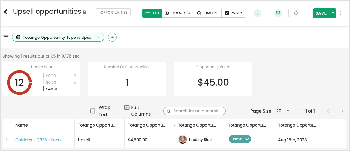Click the Number Of Opportunities card
The width and height of the screenshot is (350, 151).
click(x=127, y=79)
